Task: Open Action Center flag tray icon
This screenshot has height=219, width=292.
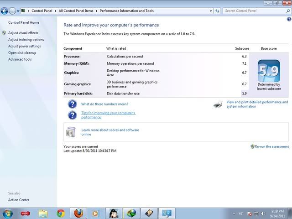Action: click(250, 214)
